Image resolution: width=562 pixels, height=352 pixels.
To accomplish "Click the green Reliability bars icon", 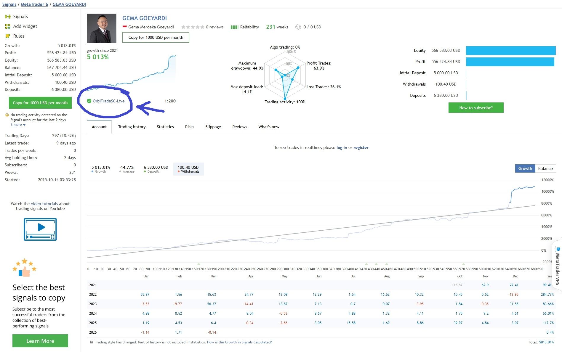I will click(234, 27).
